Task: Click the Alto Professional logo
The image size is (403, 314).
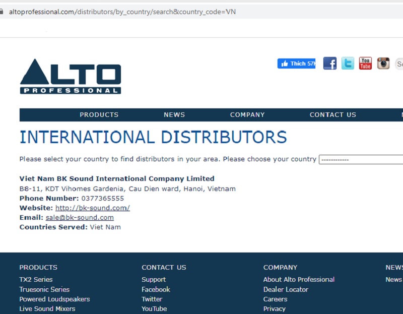Action: pyautogui.click(x=71, y=77)
